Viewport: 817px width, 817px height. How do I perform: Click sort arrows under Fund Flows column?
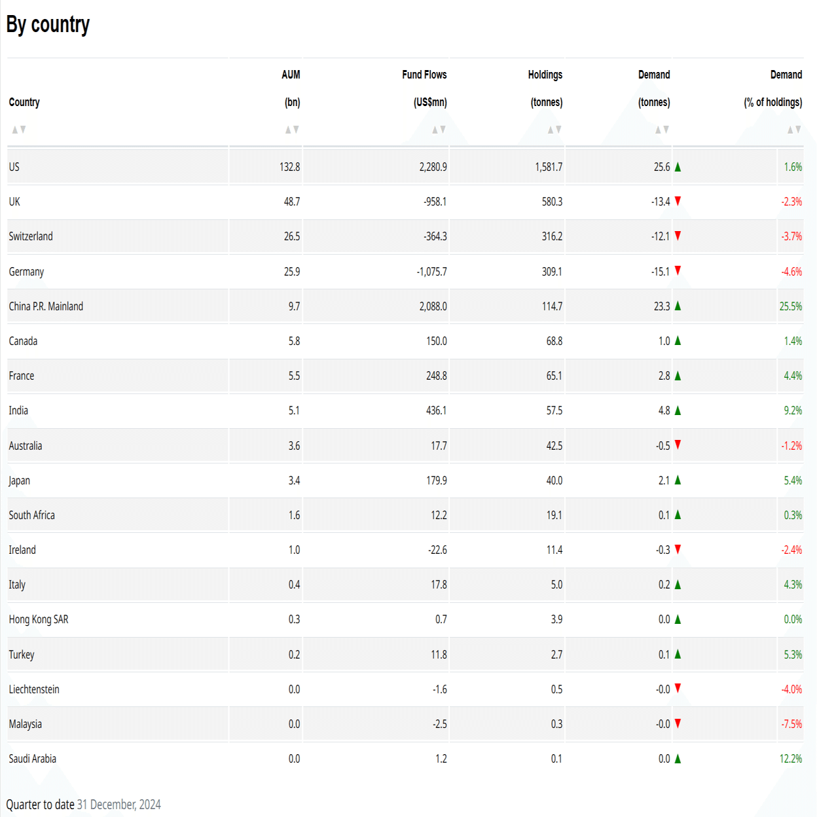point(439,130)
